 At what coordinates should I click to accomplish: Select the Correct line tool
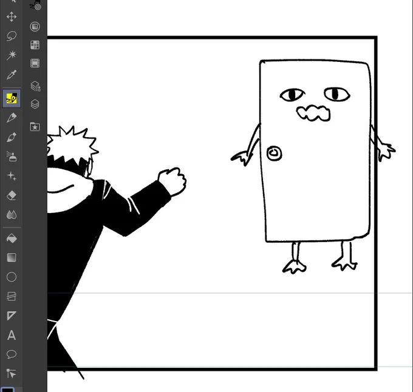tap(12, 374)
